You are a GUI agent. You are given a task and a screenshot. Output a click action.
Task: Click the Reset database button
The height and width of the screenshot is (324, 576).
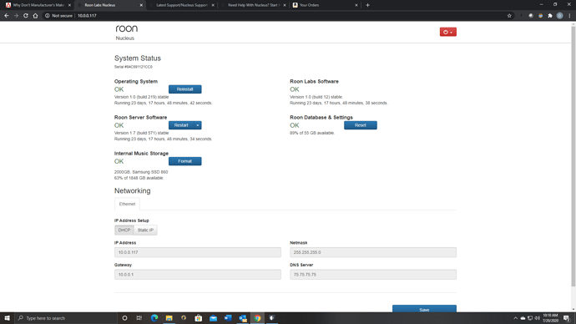pyautogui.click(x=361, y=125)
